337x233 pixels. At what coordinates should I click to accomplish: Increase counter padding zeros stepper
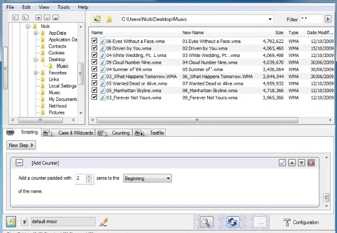tap(89, 176)
